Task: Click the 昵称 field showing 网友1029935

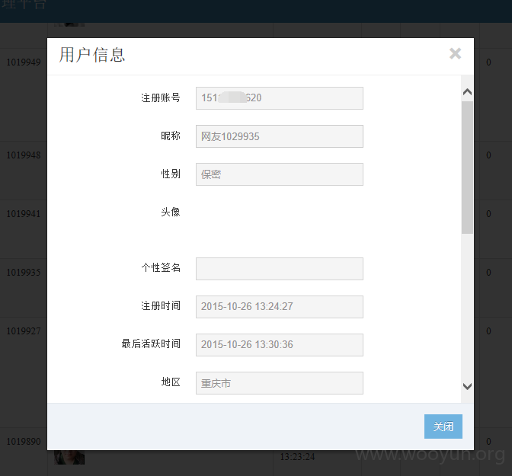Action: click(280, 136)
